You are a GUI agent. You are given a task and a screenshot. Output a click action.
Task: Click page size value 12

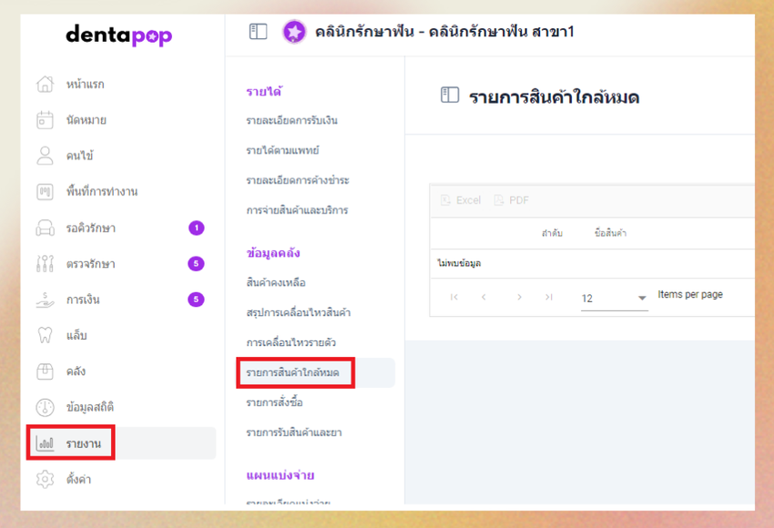587,298
